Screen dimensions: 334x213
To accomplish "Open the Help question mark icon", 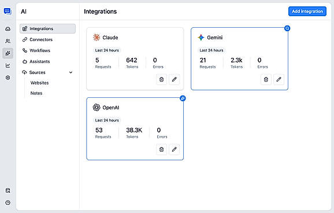I will coord(8,203).
